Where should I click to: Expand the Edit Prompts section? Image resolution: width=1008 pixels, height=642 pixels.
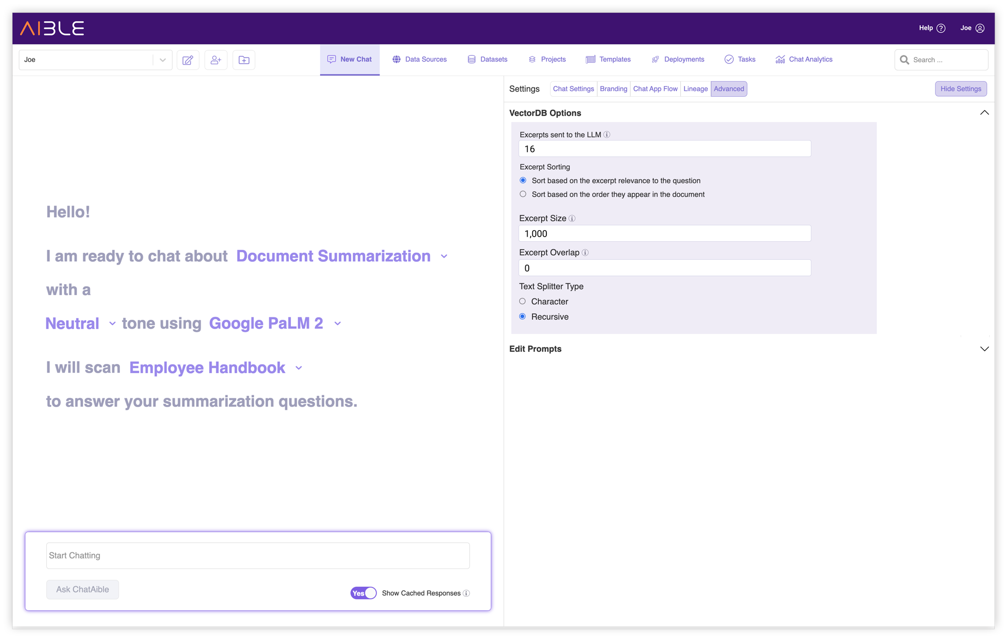coord(984,349)
